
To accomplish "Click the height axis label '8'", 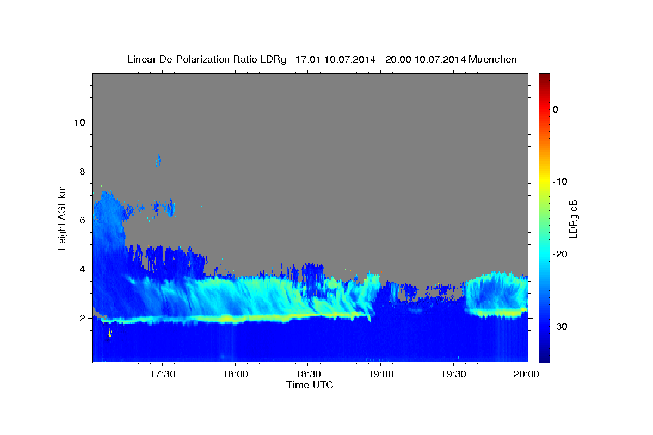I will pyautogui.click(x=83, y=171).
